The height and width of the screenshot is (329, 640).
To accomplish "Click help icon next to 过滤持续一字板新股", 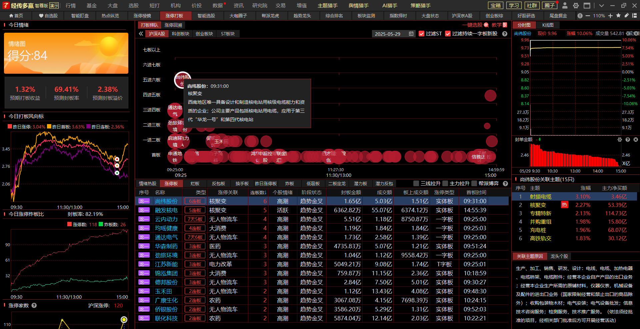I will 505,34.
